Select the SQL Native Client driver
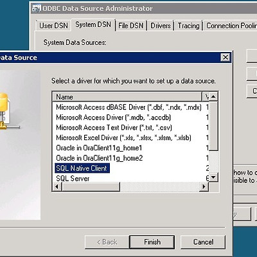 [130, 168]
